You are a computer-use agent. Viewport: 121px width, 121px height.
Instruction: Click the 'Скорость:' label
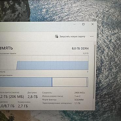[x=47, y=93]
